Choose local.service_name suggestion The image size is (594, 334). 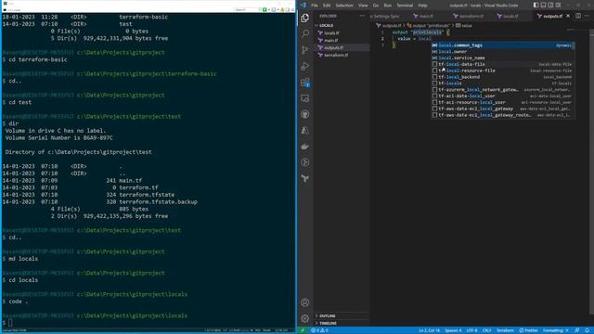(502, 58)
